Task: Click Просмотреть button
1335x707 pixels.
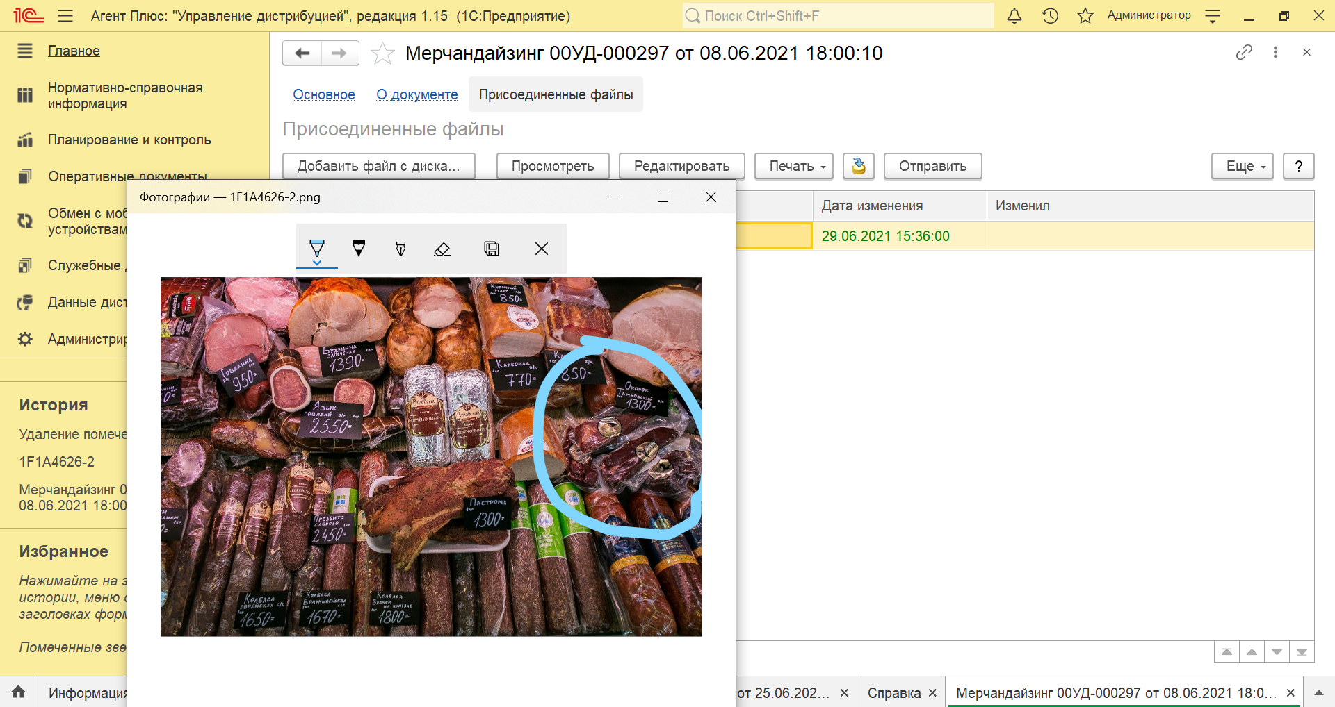Action: (553, 166)
